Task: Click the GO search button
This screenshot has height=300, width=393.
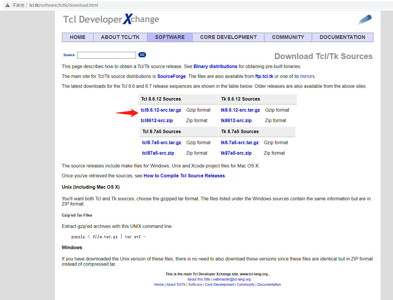Action: coord(142,55)
